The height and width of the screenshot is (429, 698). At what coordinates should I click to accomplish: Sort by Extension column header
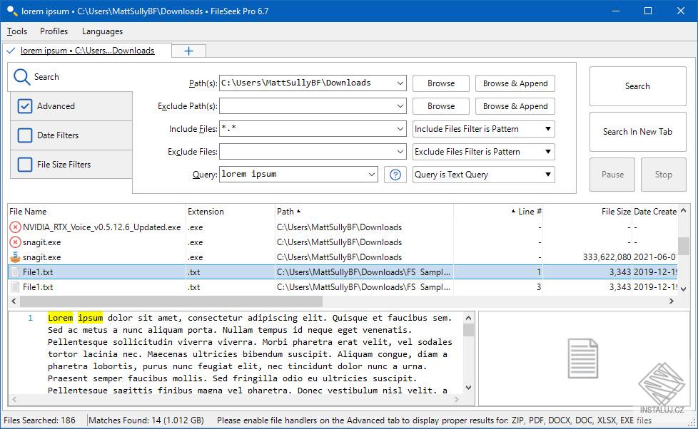(x=230, y=212)
